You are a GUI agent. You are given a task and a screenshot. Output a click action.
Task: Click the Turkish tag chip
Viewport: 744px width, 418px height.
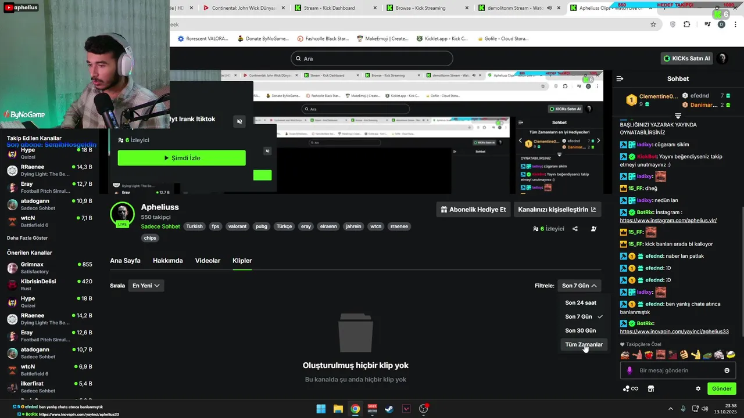coord(194,226)
